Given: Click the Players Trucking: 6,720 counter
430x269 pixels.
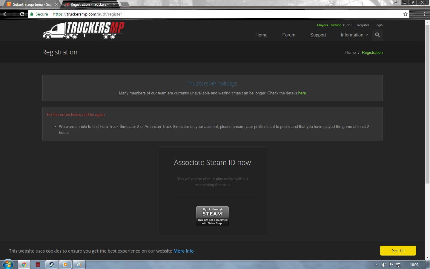Looking at the screenshot, I should (334, 25).
